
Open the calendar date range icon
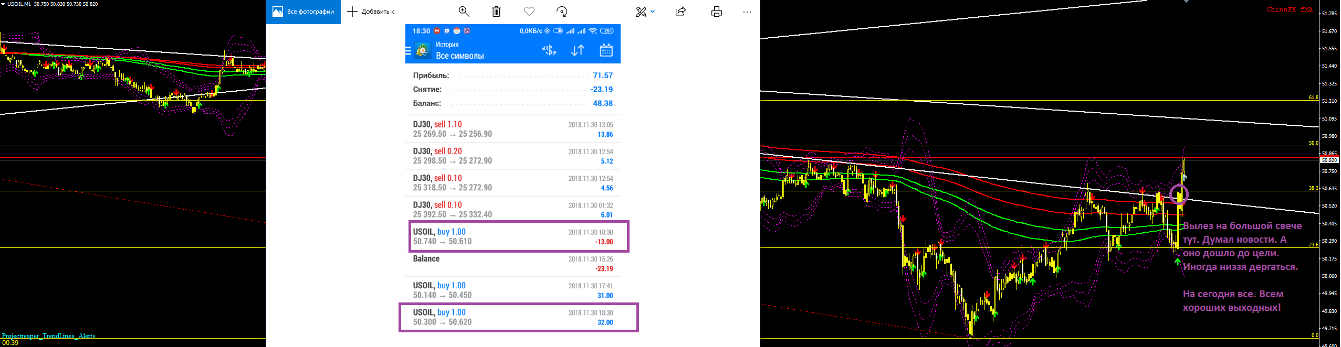tap(606, 50)
